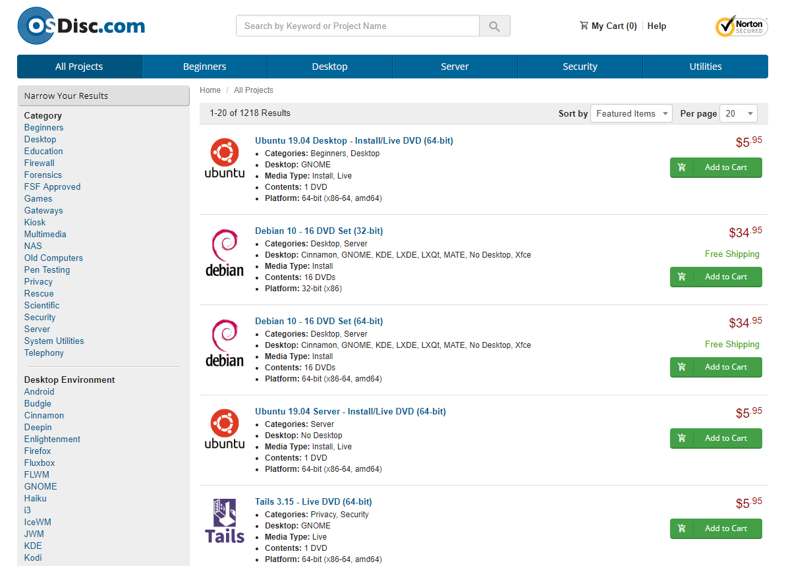Filter by Firewall category
This screenshot has height=566, width=786.
click(39, 163)
